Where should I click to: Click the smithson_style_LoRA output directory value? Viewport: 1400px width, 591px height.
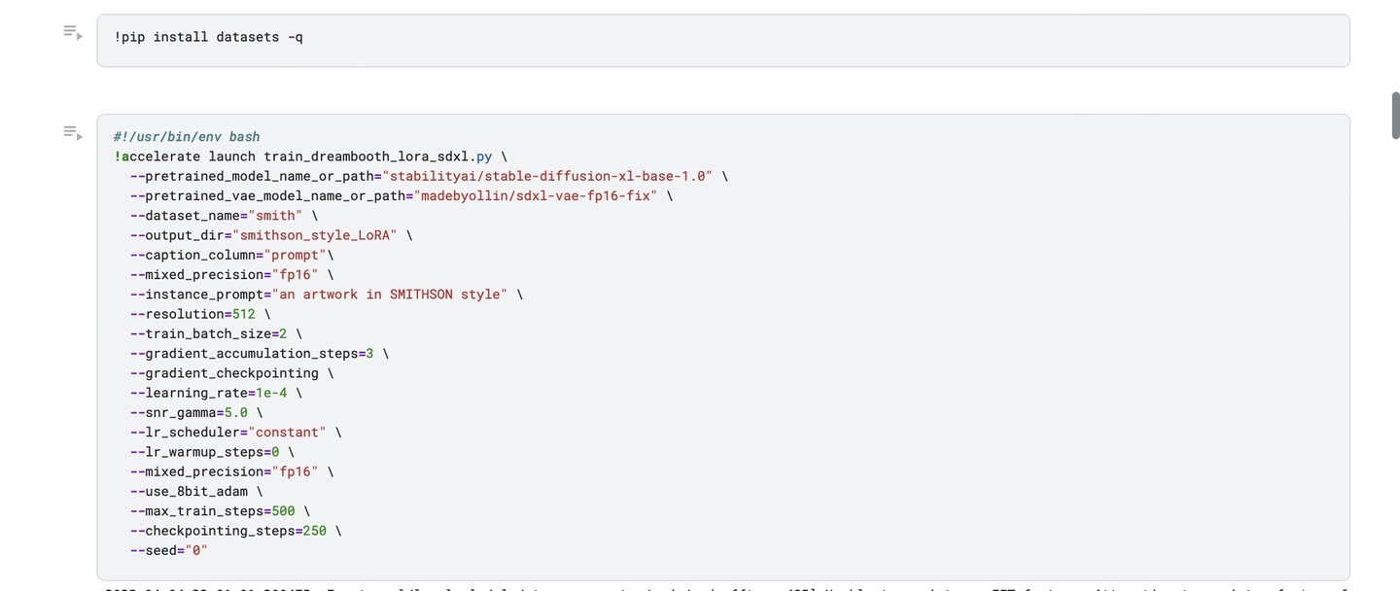[x=314, y=235]
